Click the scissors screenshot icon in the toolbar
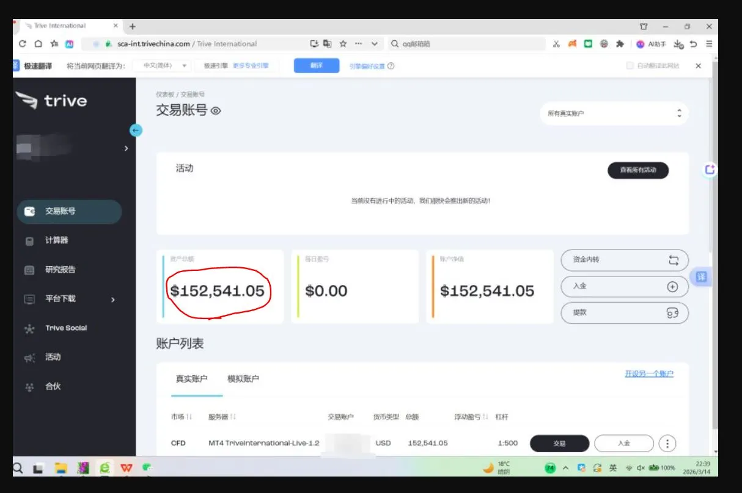The image size is (742, 493). pyautogui.click(x=556, y=44)
